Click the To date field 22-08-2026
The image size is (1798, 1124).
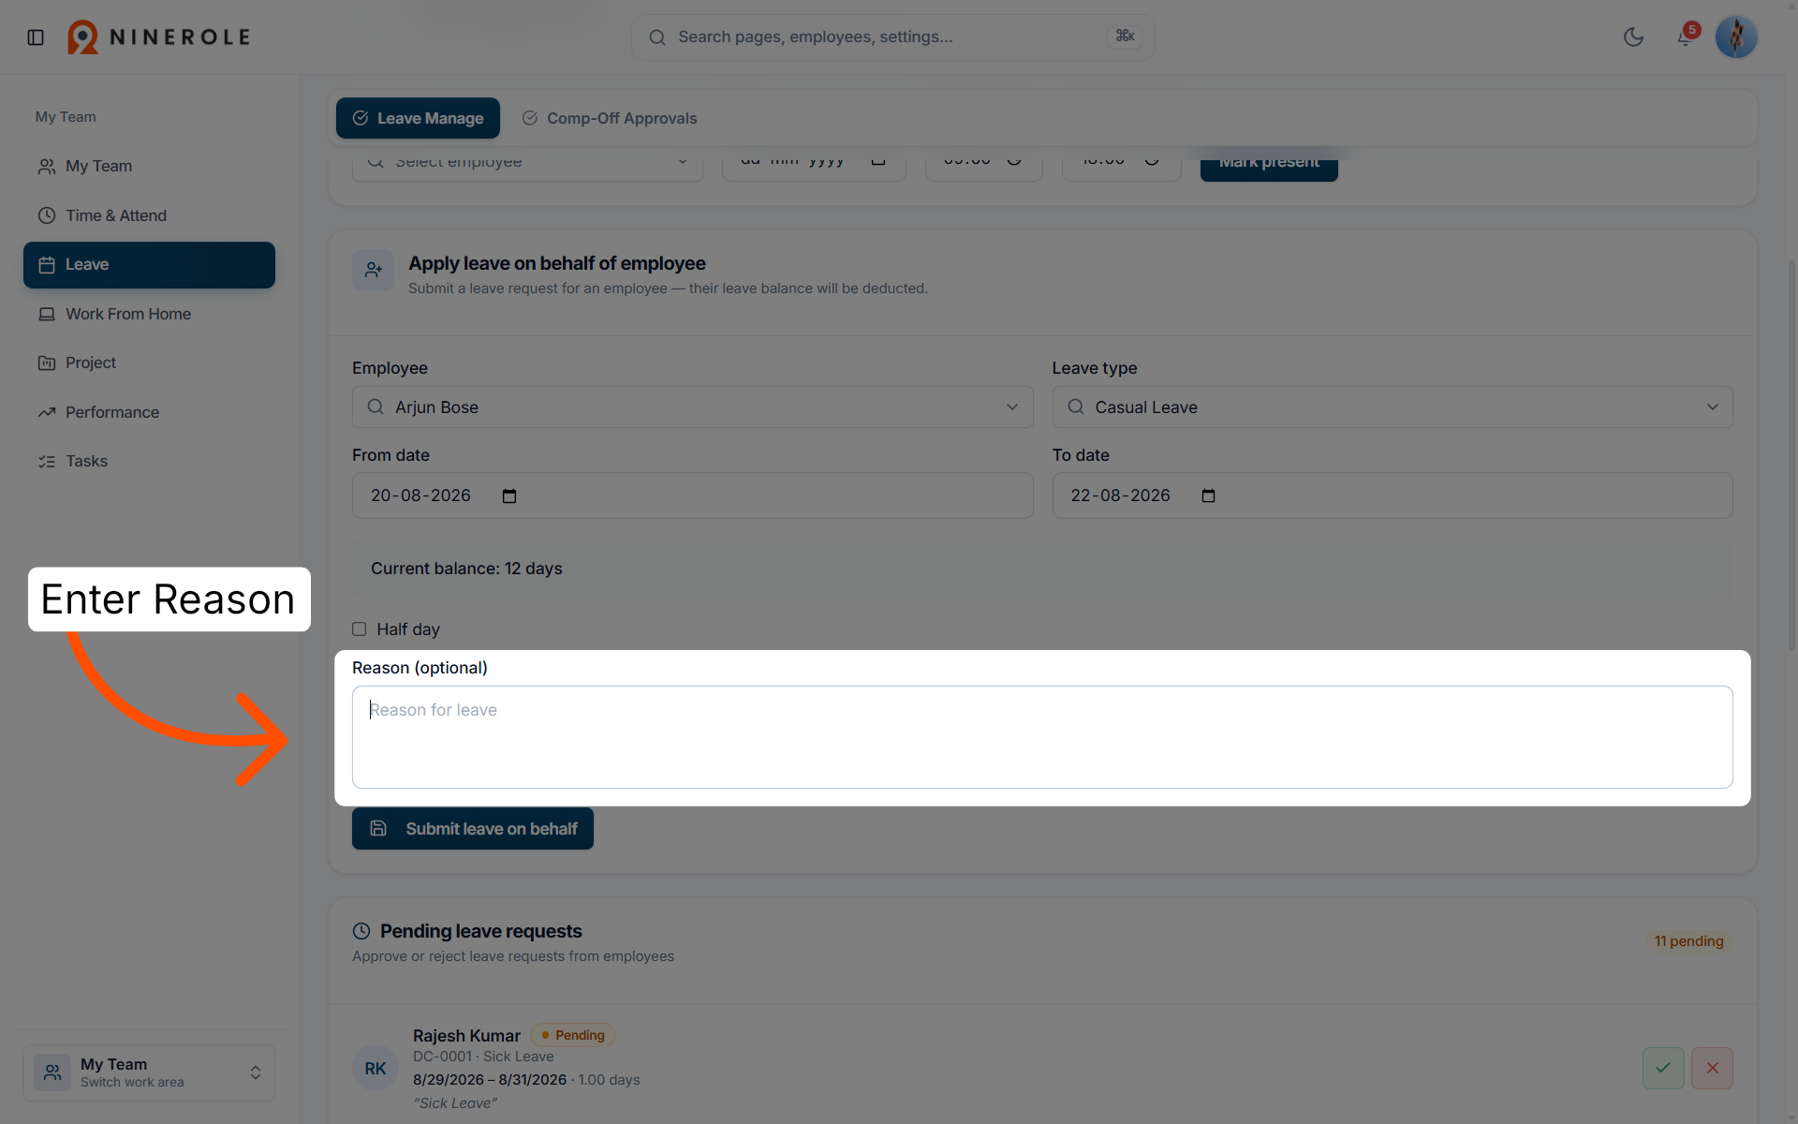pos(1392,495)
